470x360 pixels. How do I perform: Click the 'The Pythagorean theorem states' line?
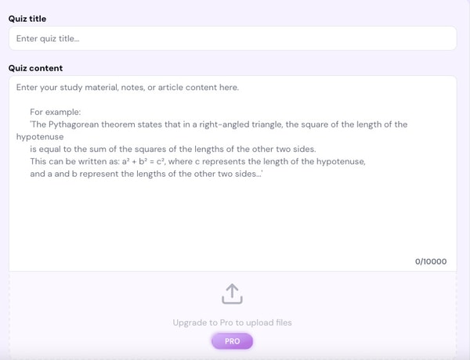pyautogui.click(x=219, y=124)
